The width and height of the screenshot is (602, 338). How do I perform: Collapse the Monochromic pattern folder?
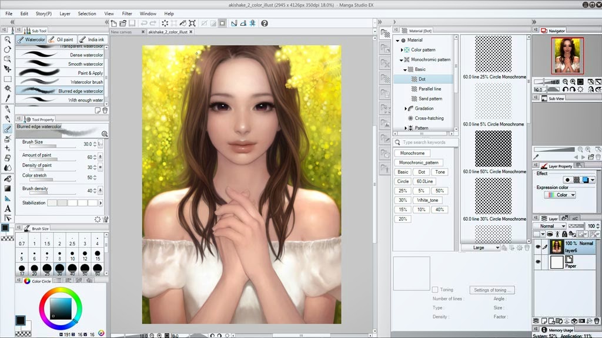[x=402, y=60]
